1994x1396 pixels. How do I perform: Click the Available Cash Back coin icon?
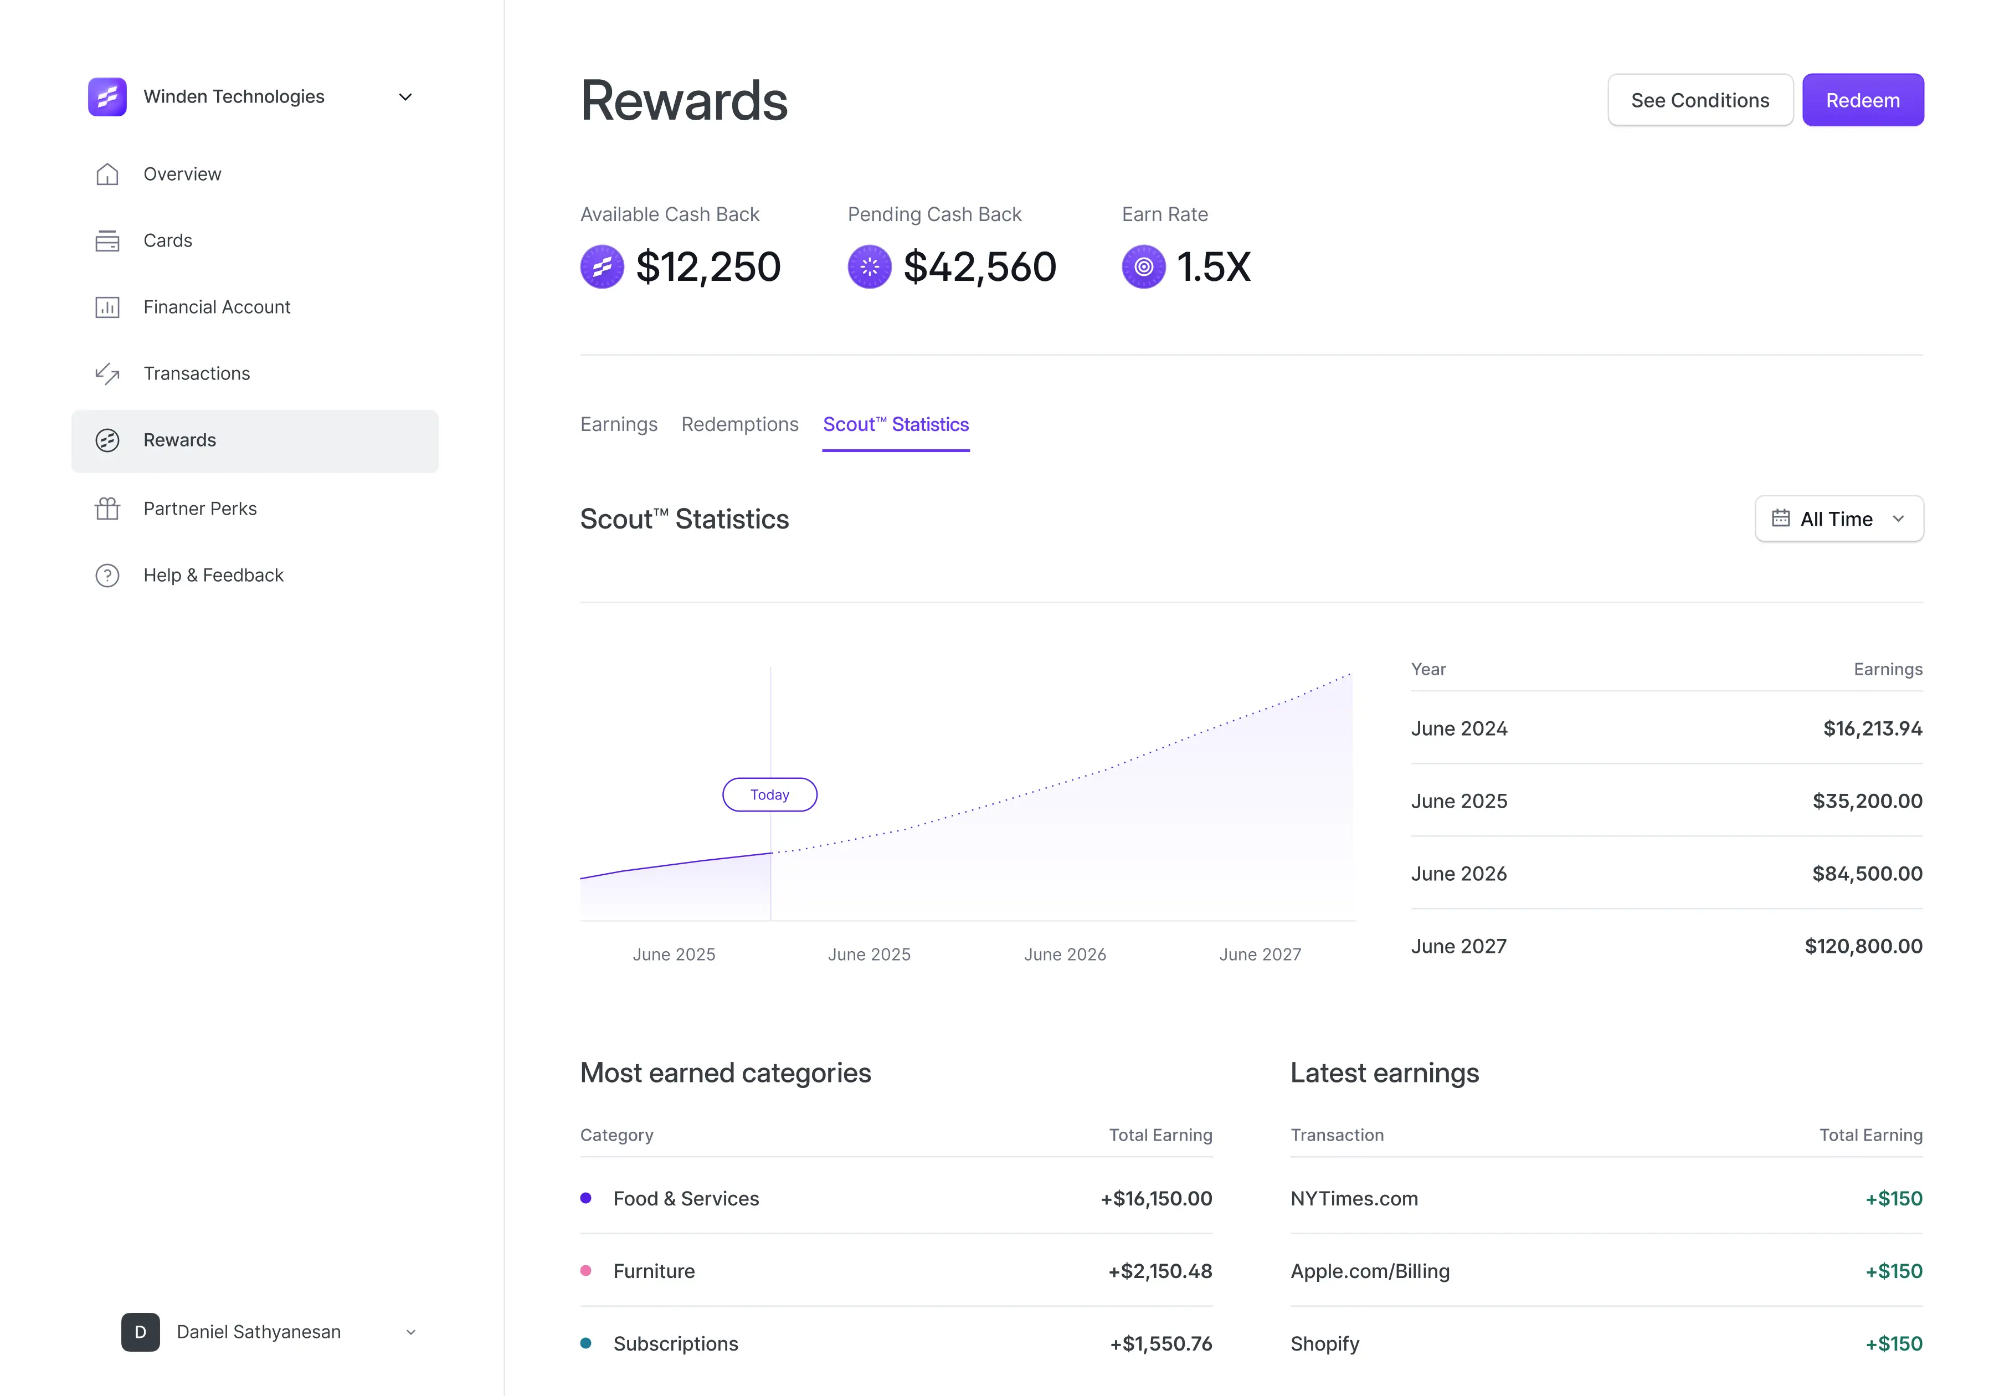click(x=602, y=266)
